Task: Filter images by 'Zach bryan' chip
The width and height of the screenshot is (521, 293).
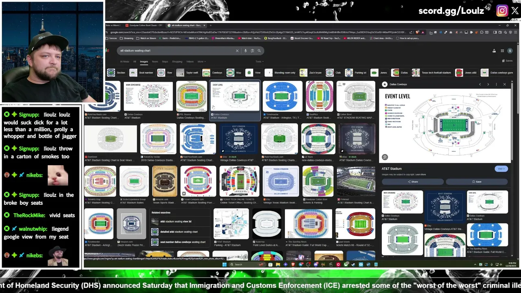Action: pyautogui.click(x=311, y=72)
